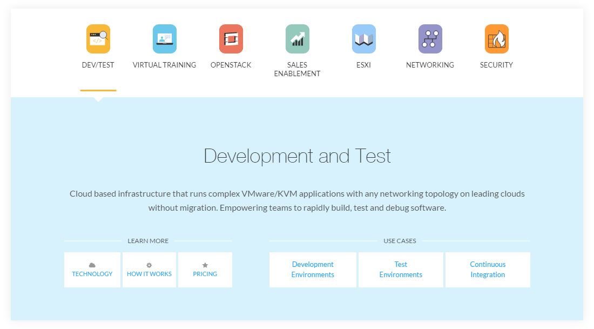The image size is (594, 329).
Task: Switch to the OPENSTACK tab label
Action: pyautogui.click(x=231, y=65)
